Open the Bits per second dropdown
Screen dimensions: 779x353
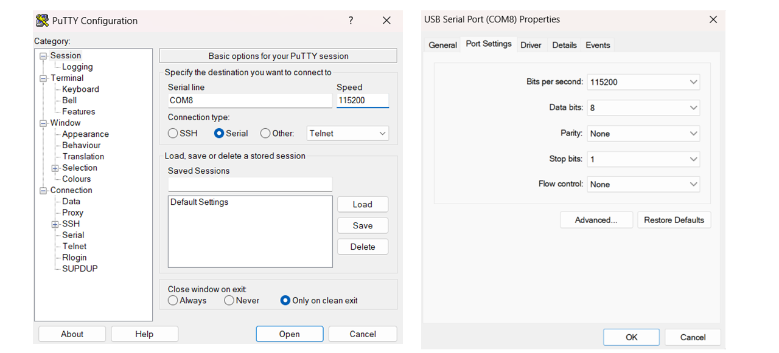(643, 82)
